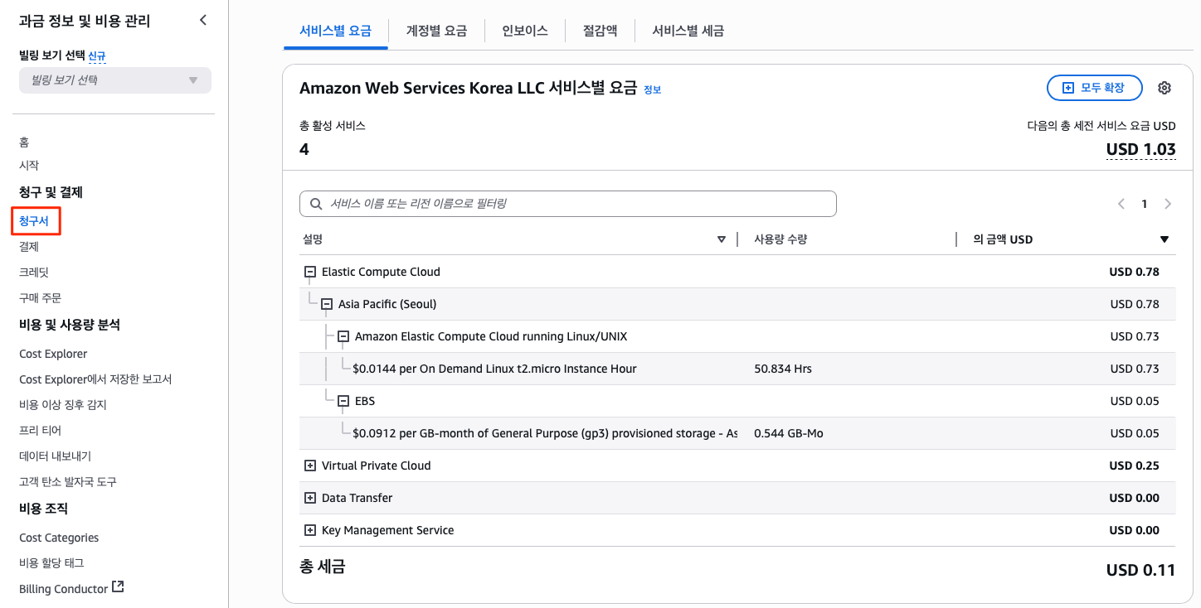Click the 50.834 Hrs usage value

pos(782,369)
